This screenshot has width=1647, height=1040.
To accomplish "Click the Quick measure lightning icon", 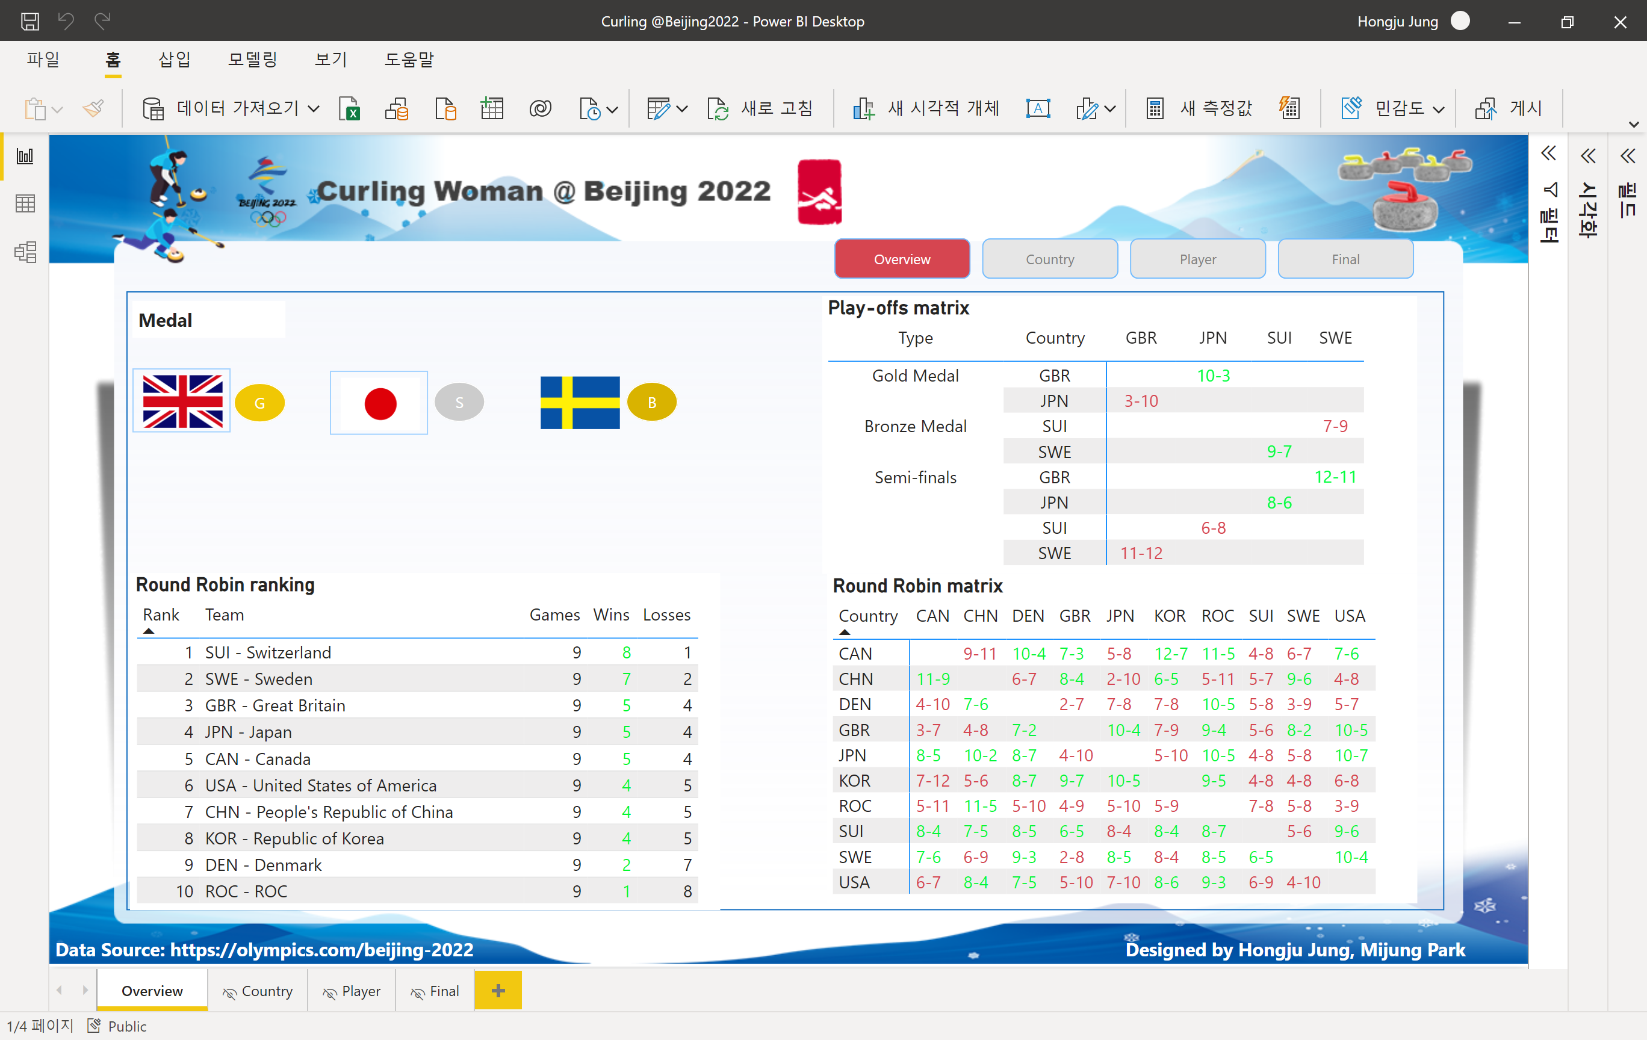I will click(x=1289, y=109).
